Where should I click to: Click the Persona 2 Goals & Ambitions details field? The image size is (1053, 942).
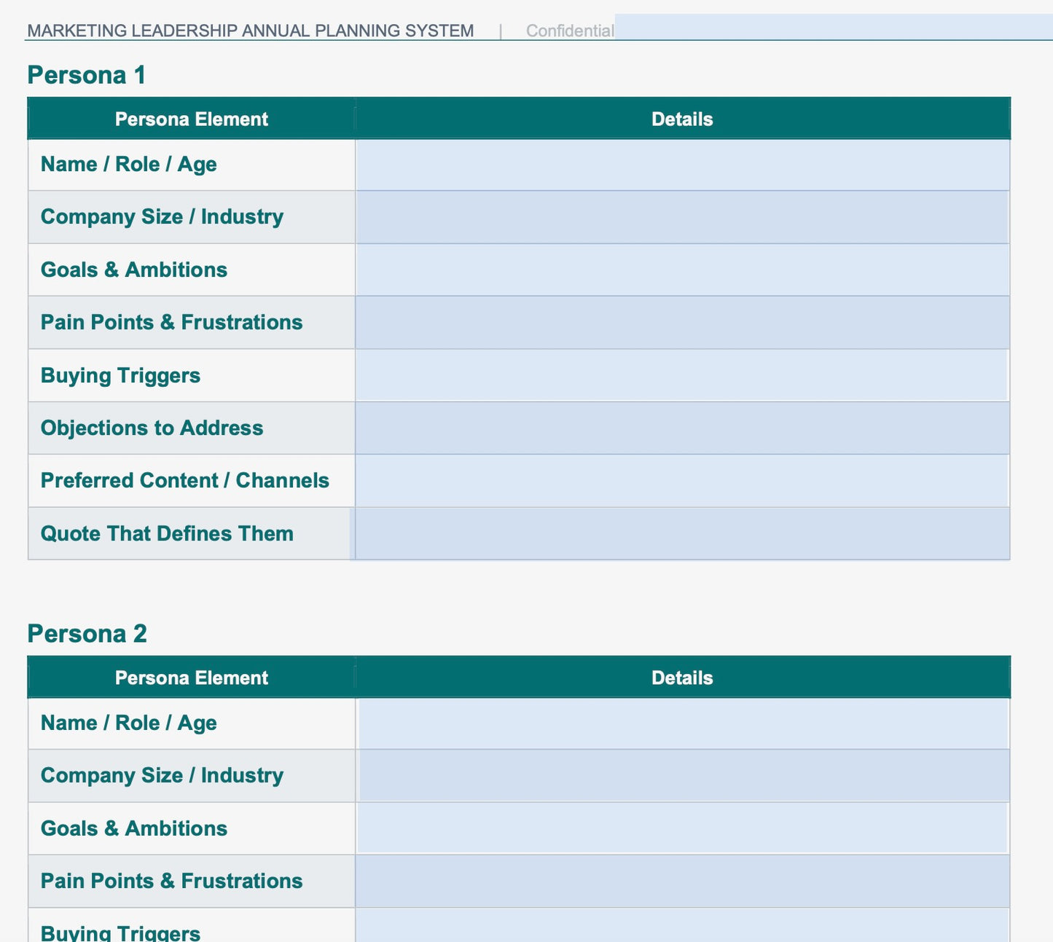(x=683, y=828)
